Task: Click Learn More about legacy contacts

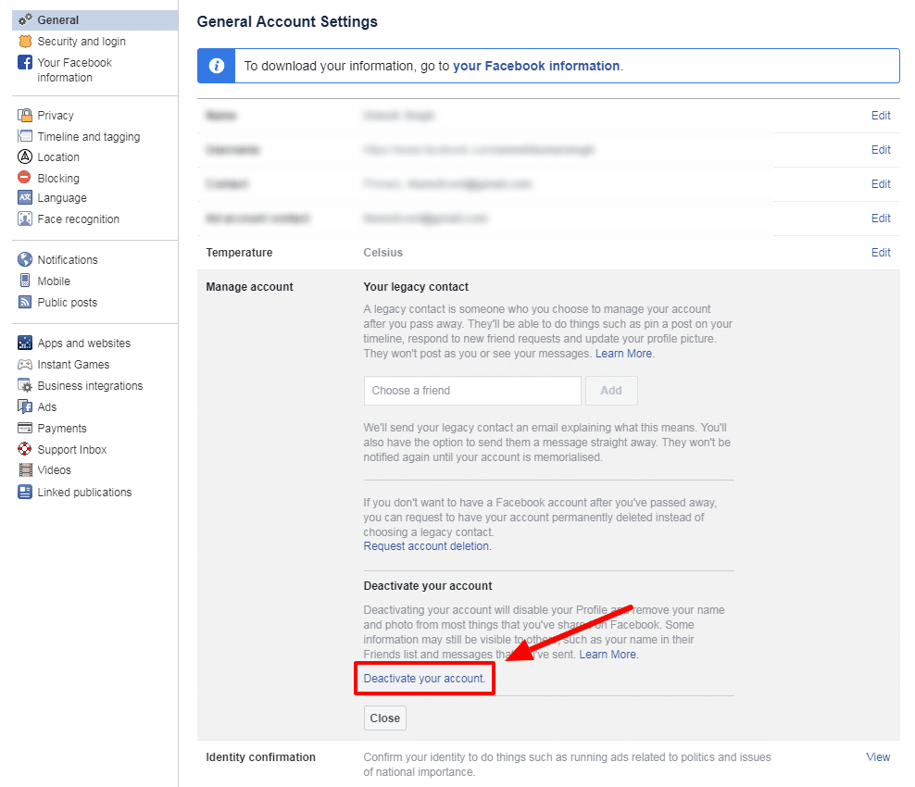Action: click(623, 354)
